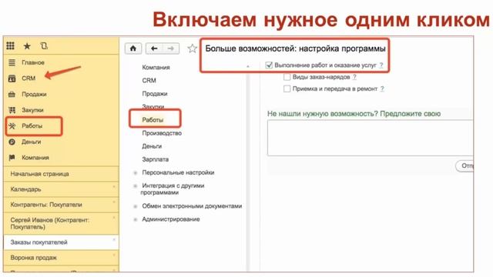493x277 pixels.
Task: Select Компания in the settings list
Action: [156, 67]
